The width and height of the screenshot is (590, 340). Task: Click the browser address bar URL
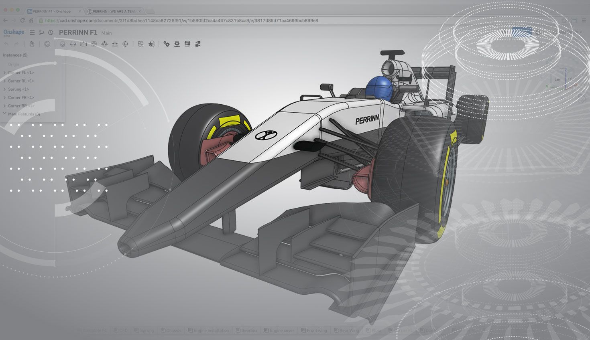click(x=181, y=20)
